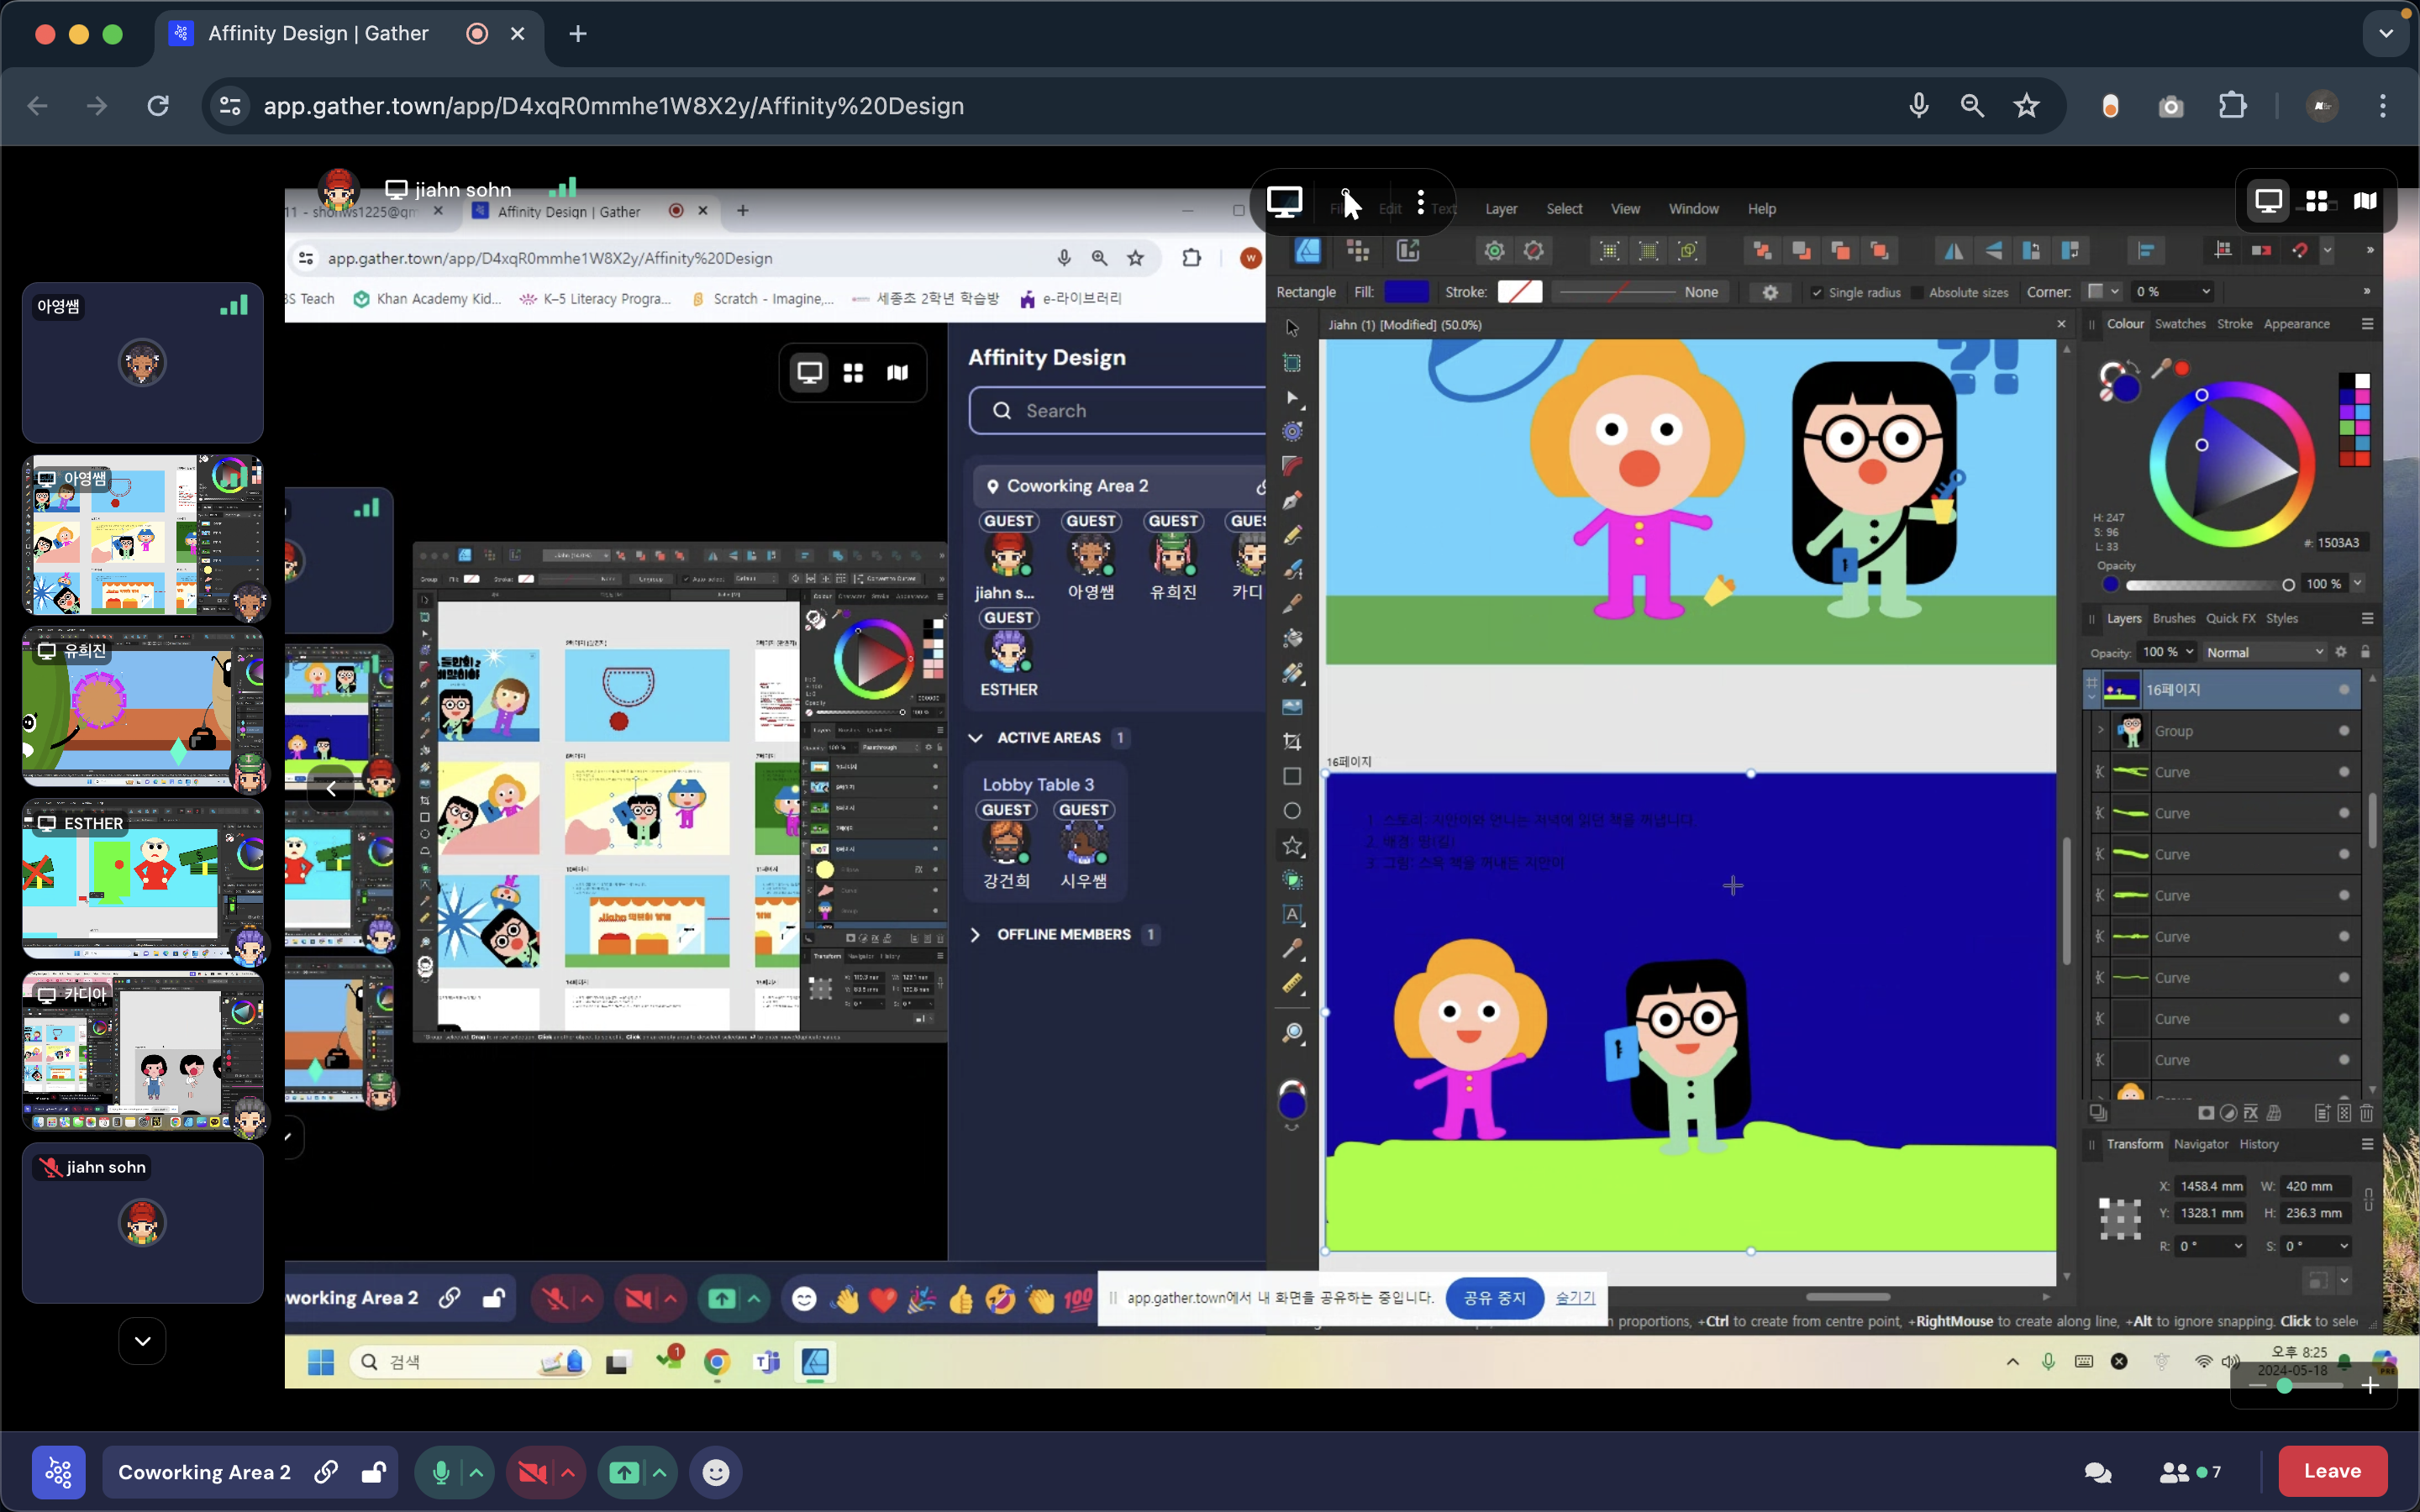Open the Window menu in Affinity

tap(1693, 209)
